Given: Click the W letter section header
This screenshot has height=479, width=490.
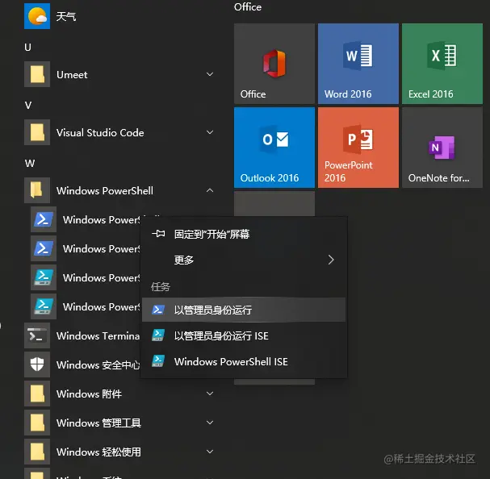Looking at the screenshot, I should 30,164.
